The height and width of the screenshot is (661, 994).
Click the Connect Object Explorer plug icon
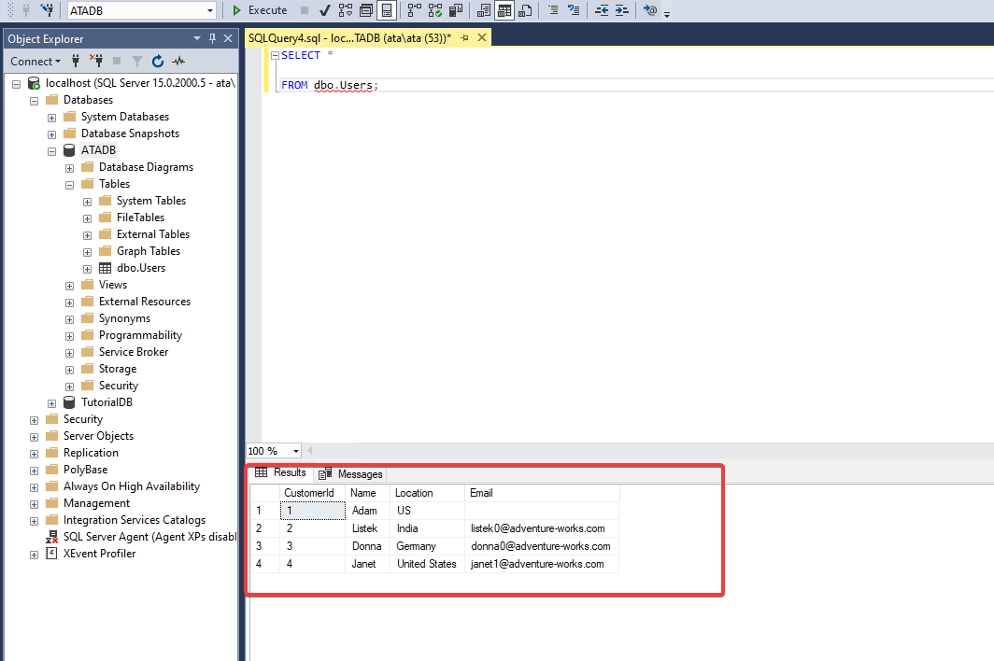76,61
